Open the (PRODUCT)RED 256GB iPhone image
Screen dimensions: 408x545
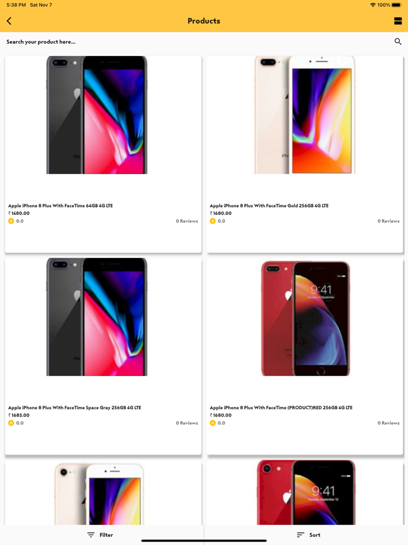pyautogui.click(x=305, y=318)
